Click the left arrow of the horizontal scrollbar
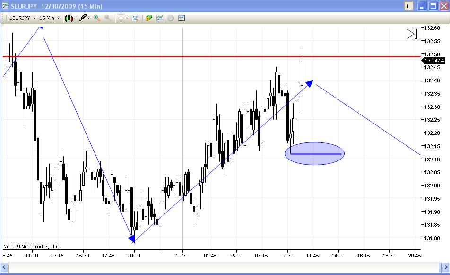Viewport: 450px width, 275px height. coord(4,267)
